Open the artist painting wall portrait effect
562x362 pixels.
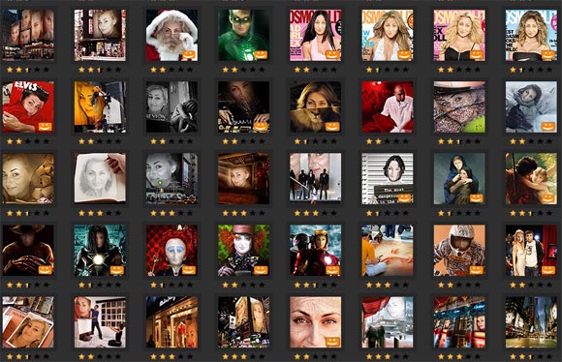100,321
